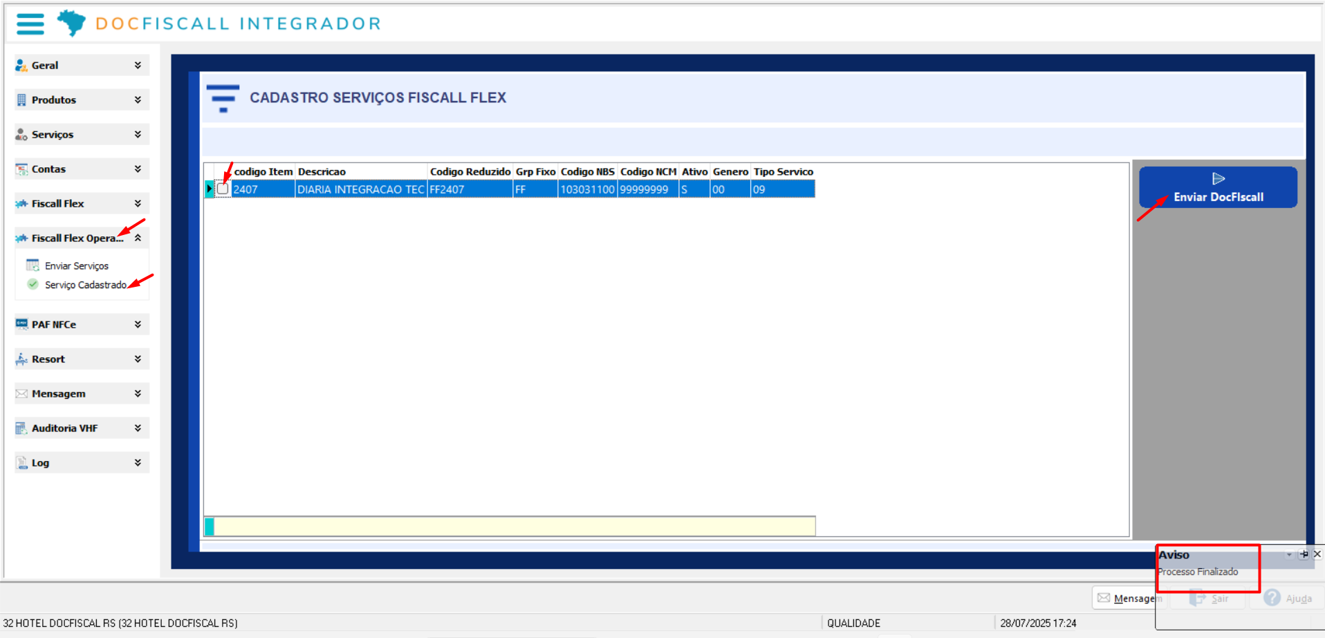
Task: Click the filter icon beside Cadastro Serviços title
Action: point(223,98)
